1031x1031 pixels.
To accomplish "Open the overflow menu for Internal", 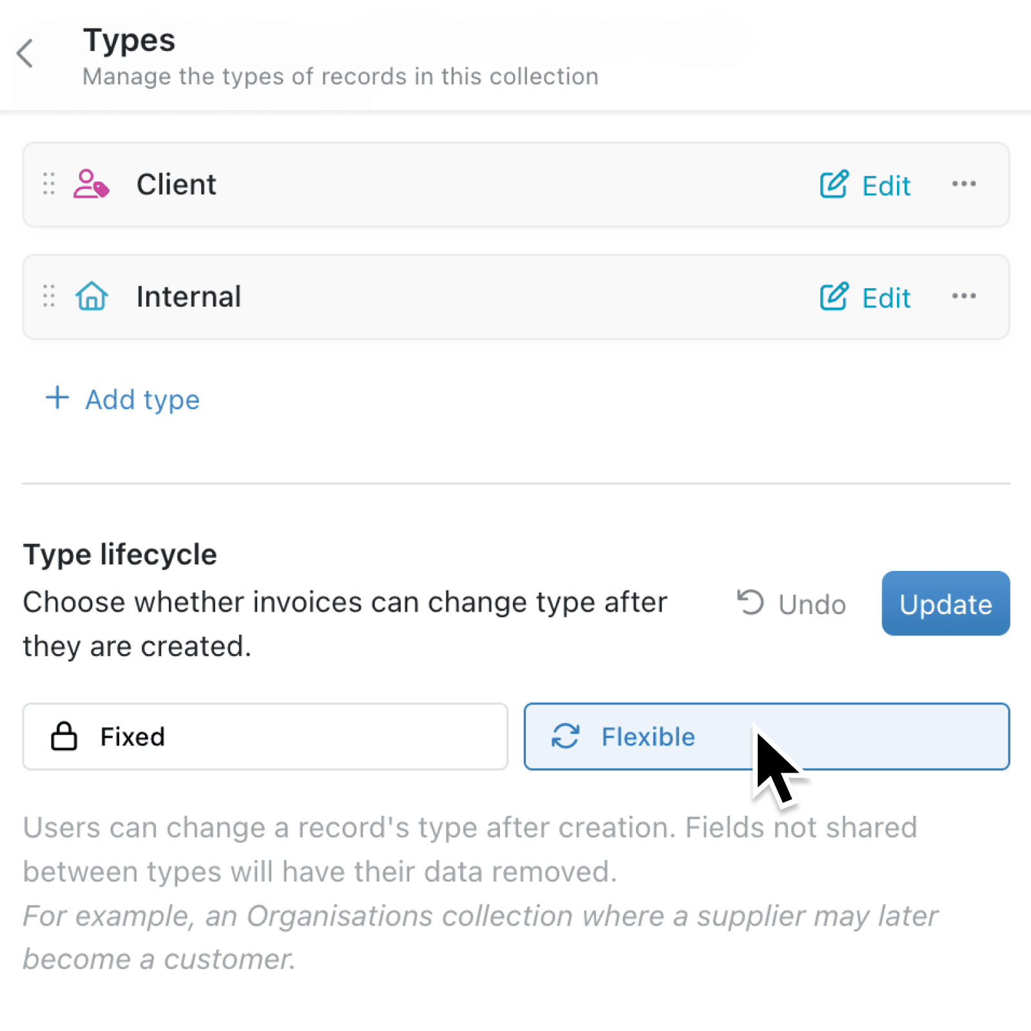I will coord(964,296).
